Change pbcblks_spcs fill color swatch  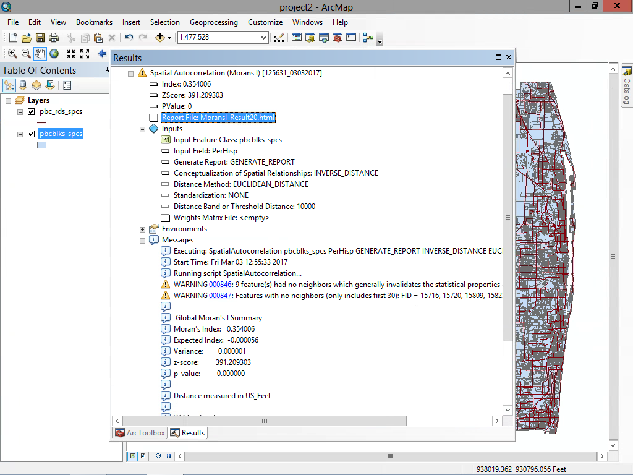41,145
